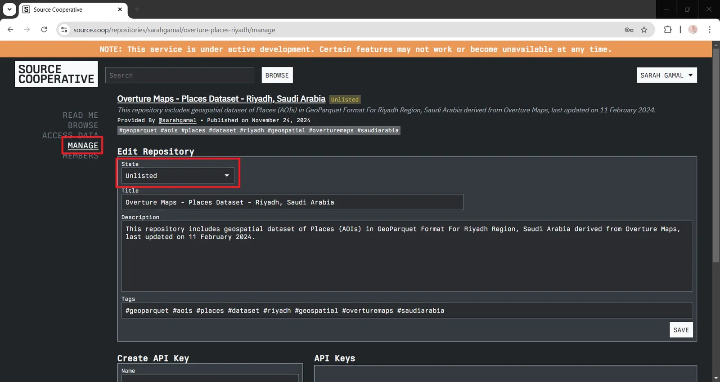Screen dimensions: 720x382
Task: Open the repository title link Overture Maps Places Dataset
Action: coord(221,99)
